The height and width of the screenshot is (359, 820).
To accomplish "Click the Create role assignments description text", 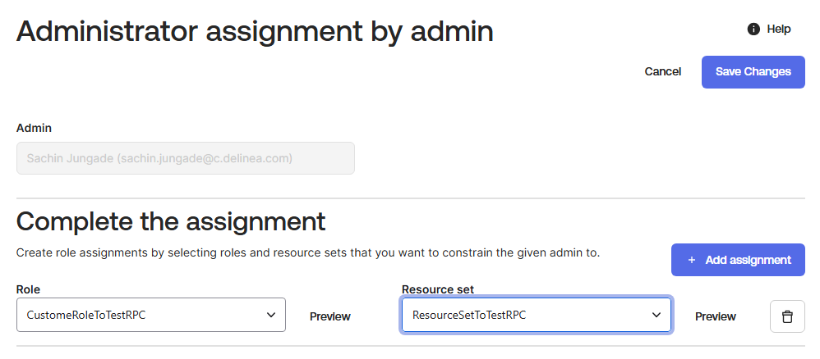I will (308, 253).
